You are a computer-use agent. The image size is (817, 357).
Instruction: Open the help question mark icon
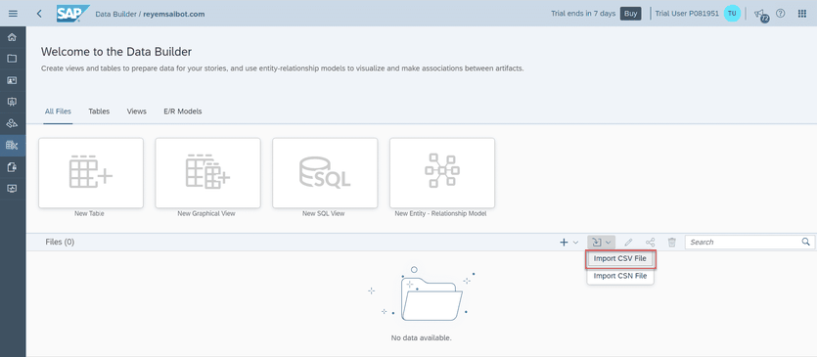tap(780, 14)
